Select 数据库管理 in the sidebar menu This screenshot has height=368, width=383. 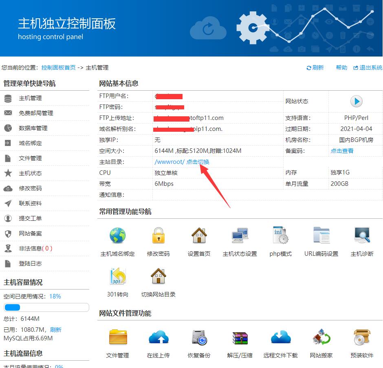33,128
